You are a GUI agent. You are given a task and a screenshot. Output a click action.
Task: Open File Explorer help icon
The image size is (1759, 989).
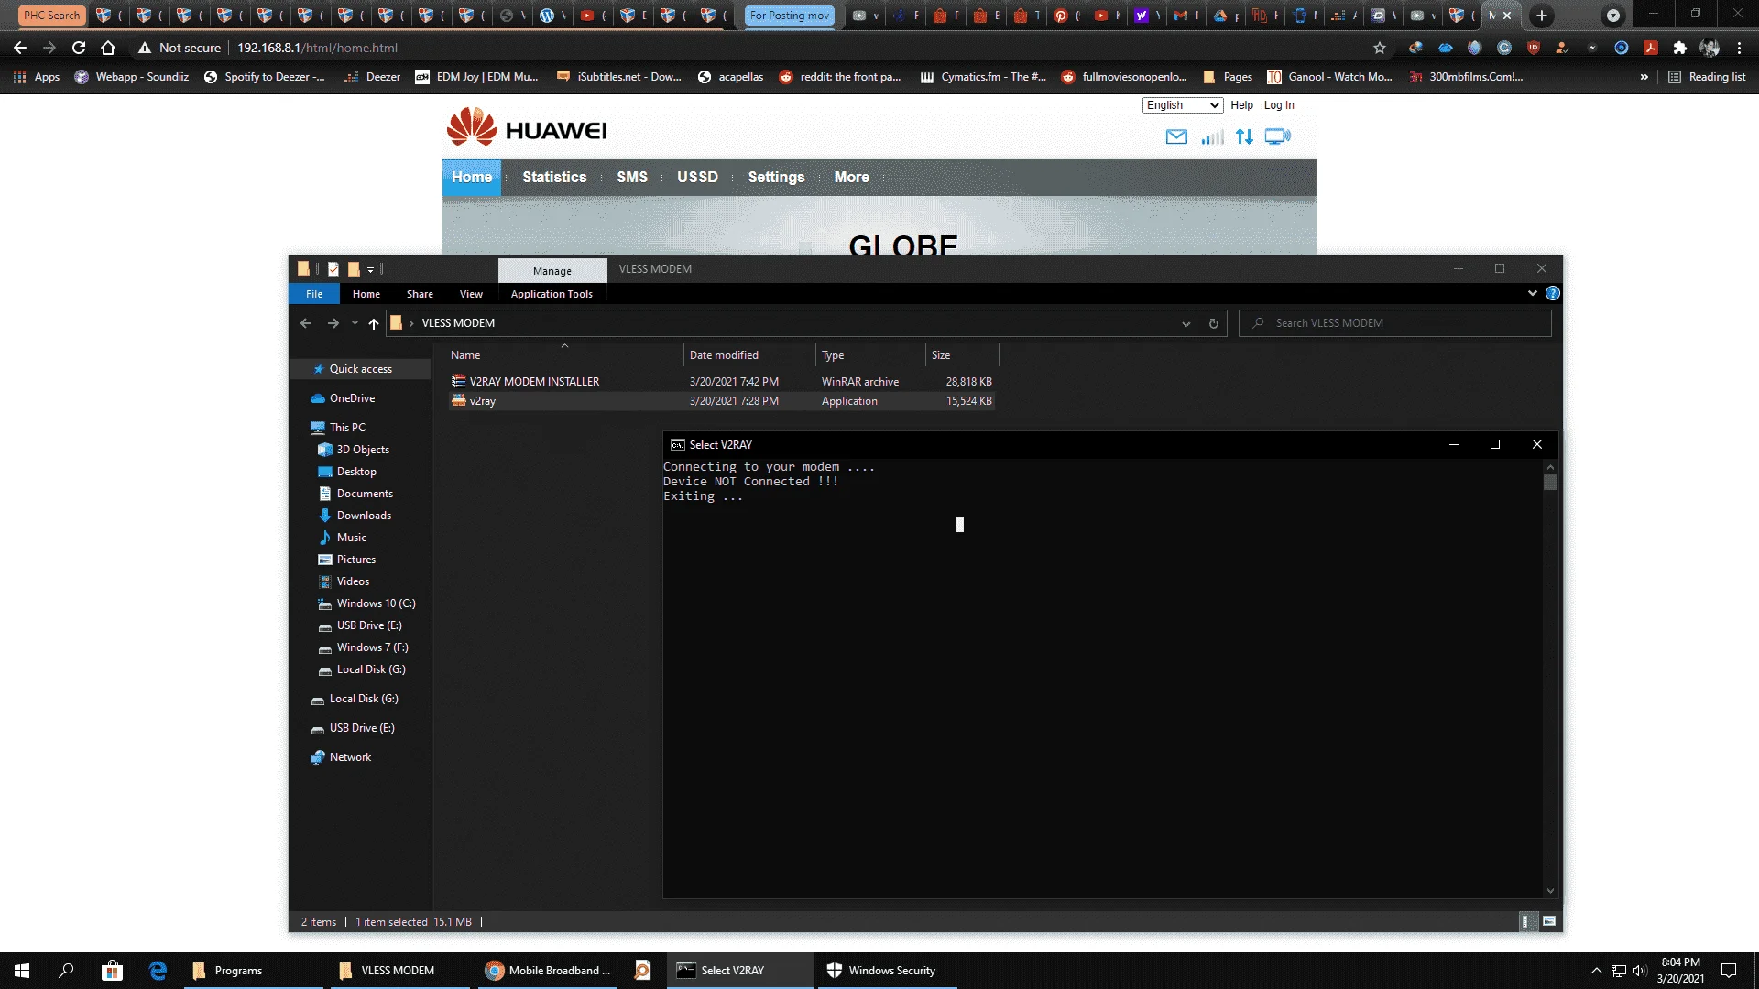1553,293
